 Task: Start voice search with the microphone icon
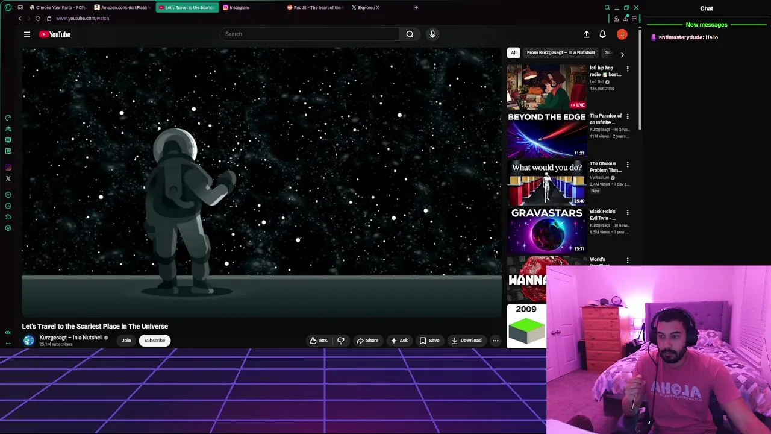coord(432,34)
